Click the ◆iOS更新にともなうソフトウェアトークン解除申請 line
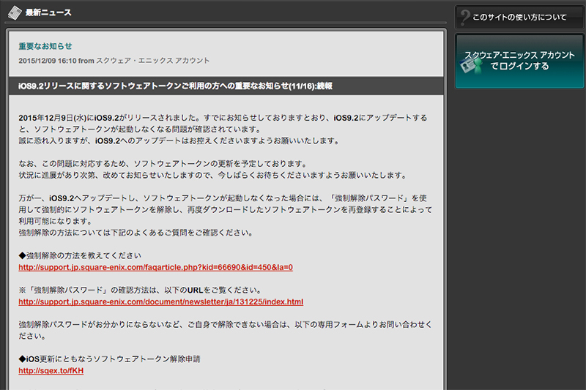Screen dimensions: 586x390 tap(109, 359)
